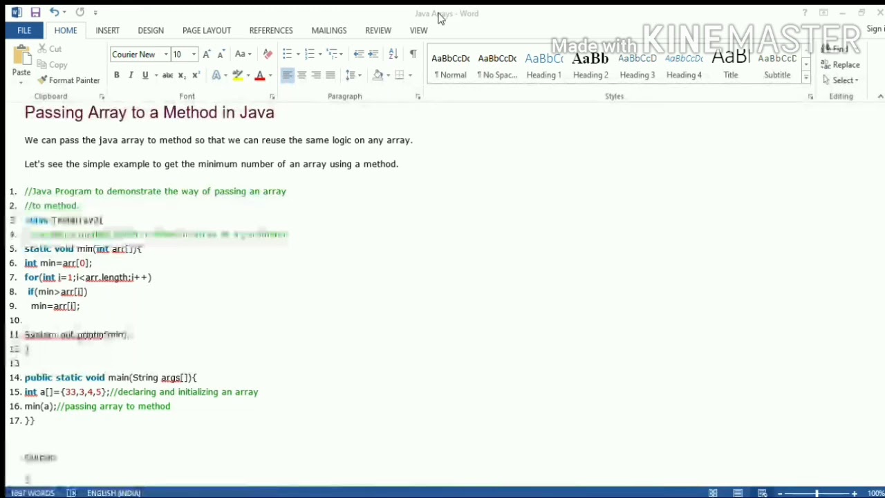Click the Copy command
This screenshot has height=498, width=885.
click(53, 65)
